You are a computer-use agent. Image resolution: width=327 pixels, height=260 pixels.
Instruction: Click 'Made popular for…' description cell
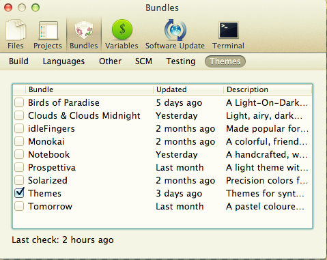click(x=268, y=128)
